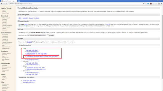Download the 64-bit Windows zip
Screen dimensions: 163x91
click(x=32, y=55)
